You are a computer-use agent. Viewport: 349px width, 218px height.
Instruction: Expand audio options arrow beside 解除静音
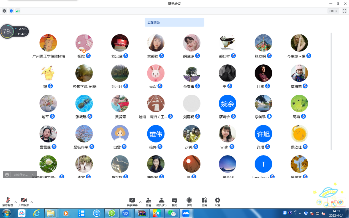point(16,202)
